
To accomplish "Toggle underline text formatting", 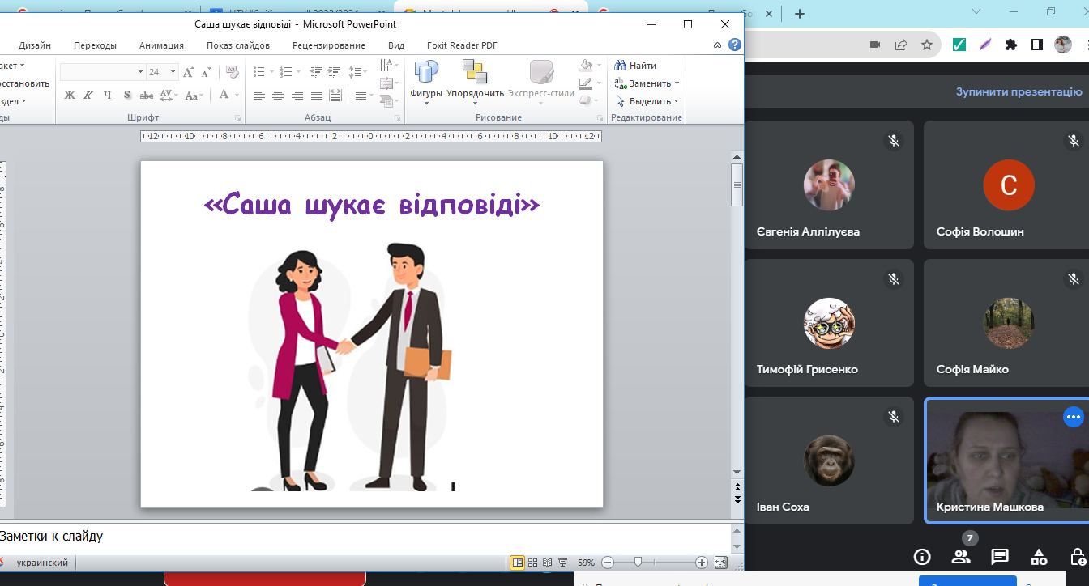I will (108, 95).
